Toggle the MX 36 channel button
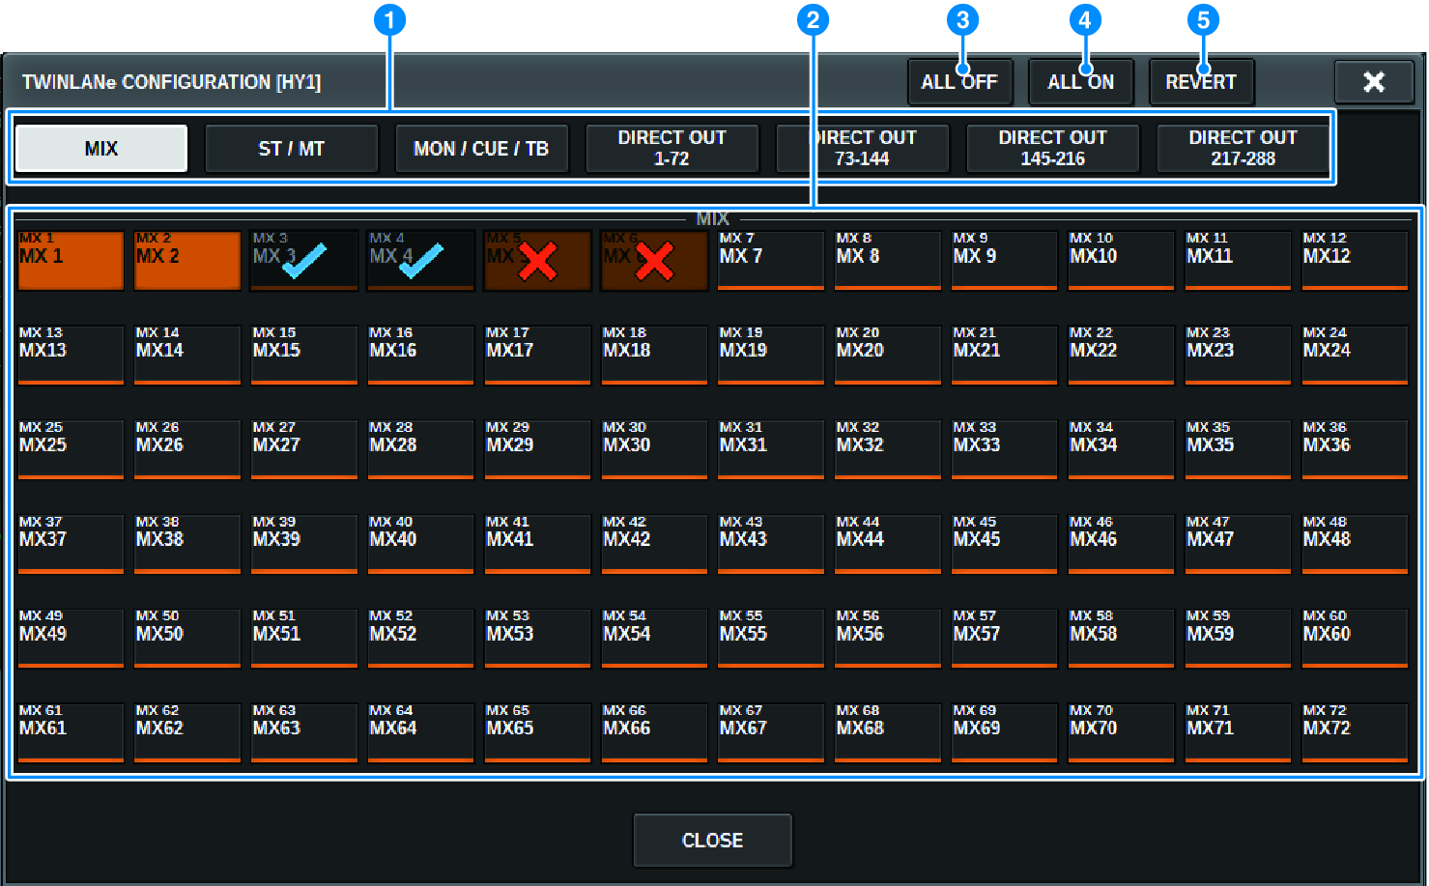 tap(1355, 449)
